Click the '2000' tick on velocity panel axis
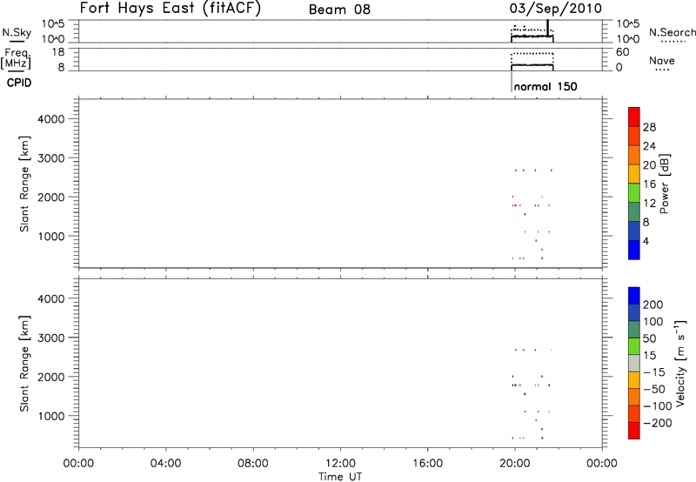This screenshot has width=696, height=482. coord(51,377)
